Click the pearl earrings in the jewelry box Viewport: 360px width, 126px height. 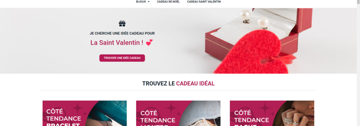pos(255,19)
